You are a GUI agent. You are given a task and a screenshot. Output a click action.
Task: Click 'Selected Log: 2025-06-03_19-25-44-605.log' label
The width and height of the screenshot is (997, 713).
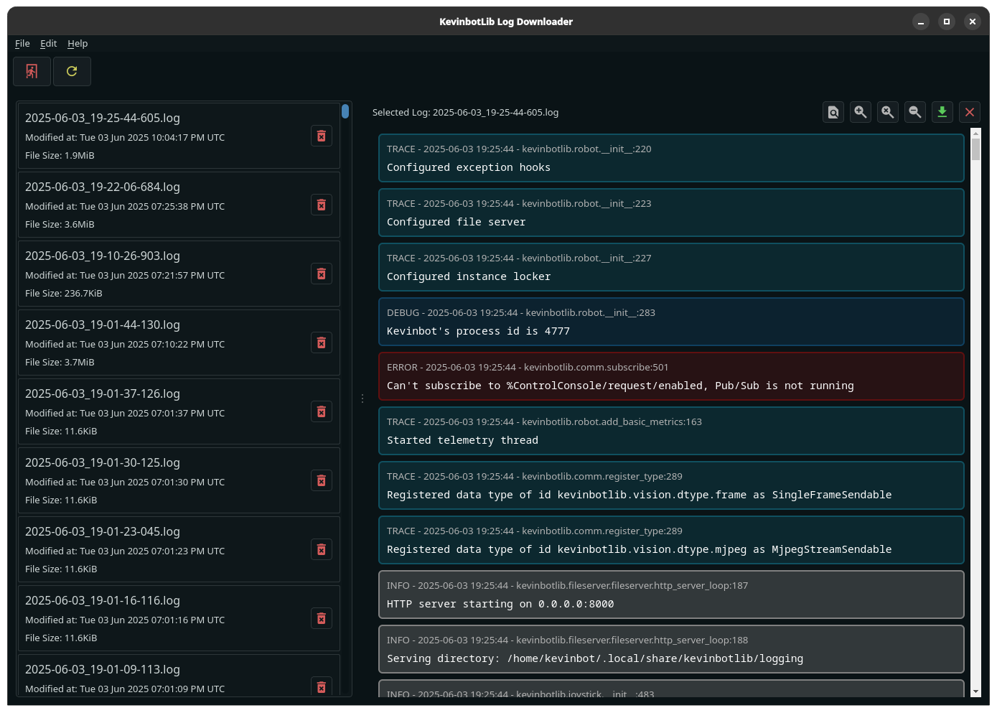click(x=465, y=112)
